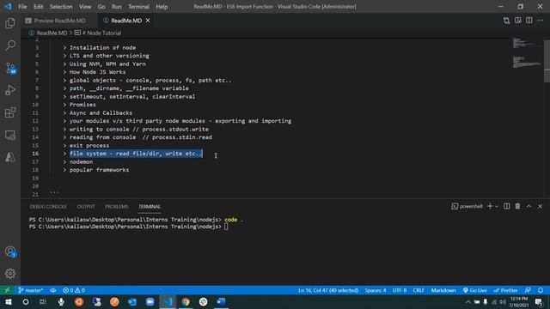Click line 18 popular frameworks text
The width and height of the screenshot is (550, 309).
coord(100,170)
